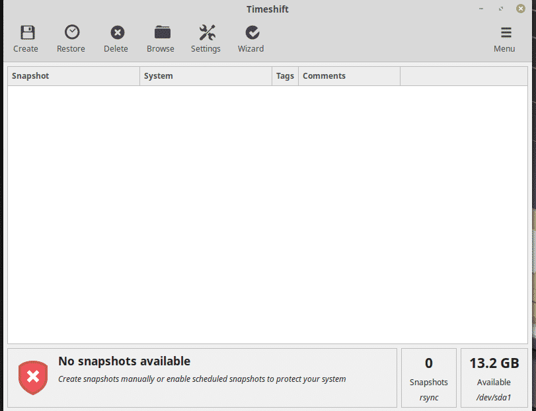Click inside the empty snapshot list area
This screenshot has height=411, width=536.
[x=268, y=212]
